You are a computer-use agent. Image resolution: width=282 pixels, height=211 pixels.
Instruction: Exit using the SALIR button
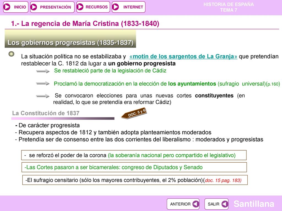[x=216, y=204]
